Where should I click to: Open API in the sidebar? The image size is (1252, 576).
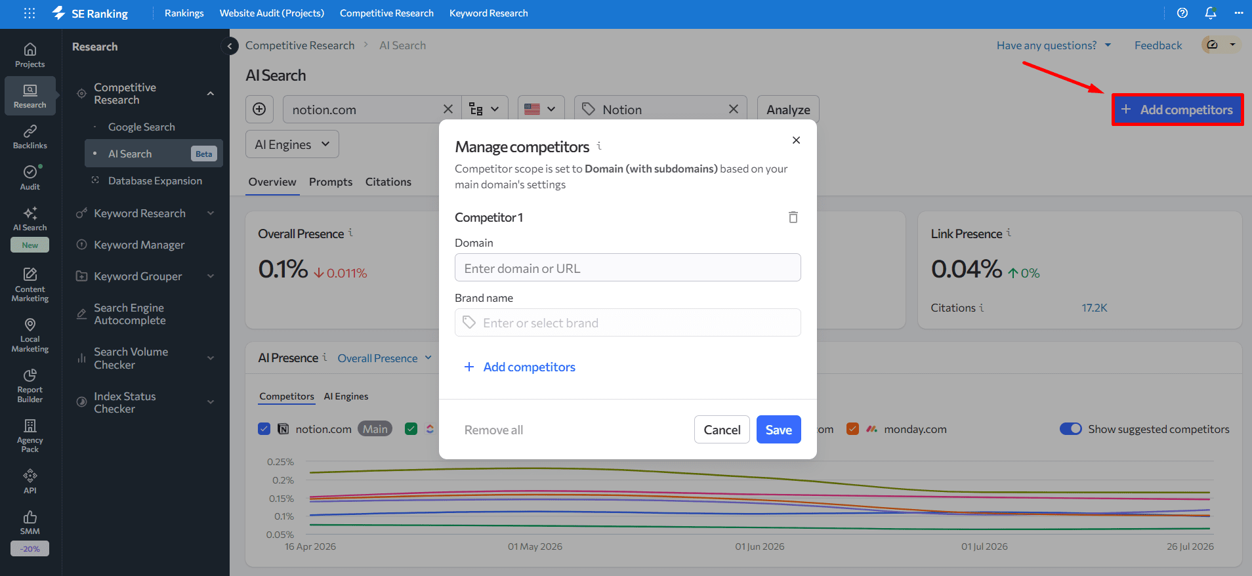[30, 482]
